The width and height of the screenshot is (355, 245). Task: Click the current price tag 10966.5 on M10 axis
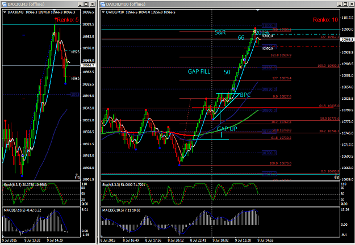point(348,40)
